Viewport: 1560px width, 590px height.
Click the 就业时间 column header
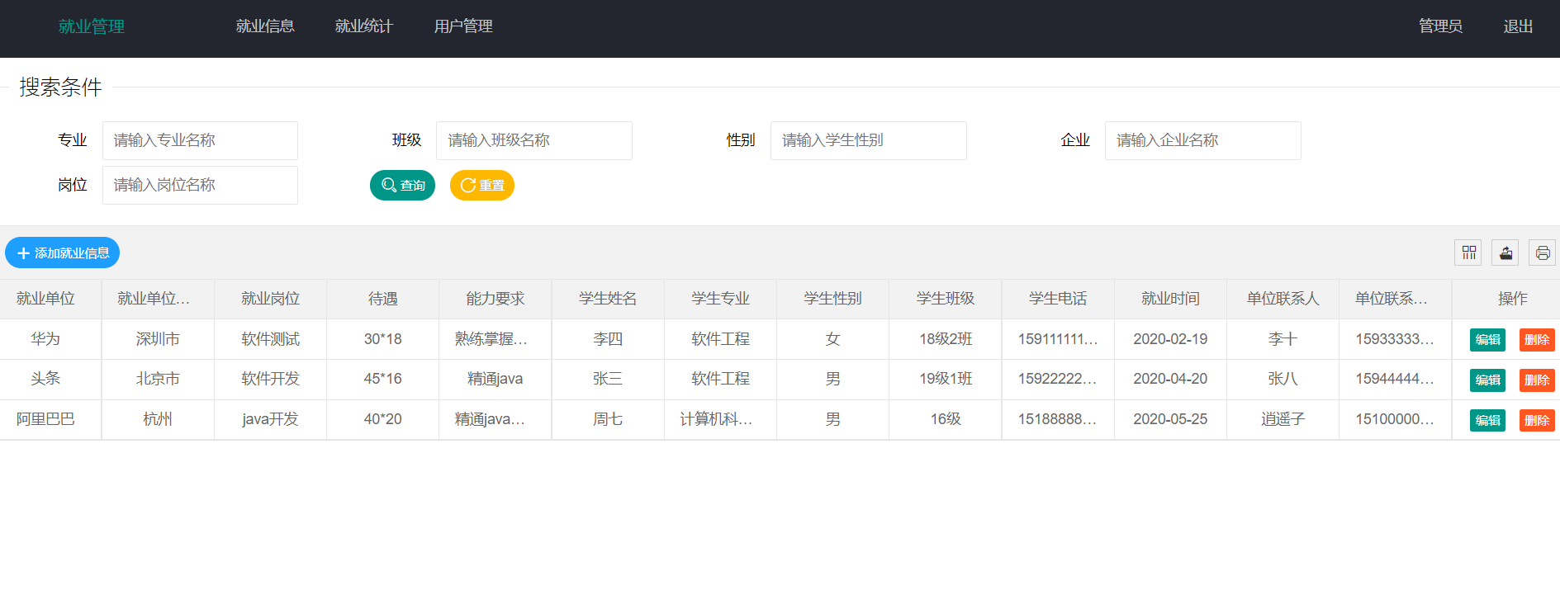[x=1170, y=299]
